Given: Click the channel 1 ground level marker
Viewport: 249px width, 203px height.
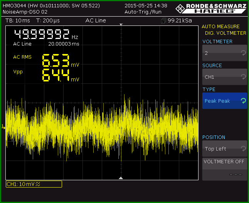Looking at the screenshot, I should (x=3, y=127).
